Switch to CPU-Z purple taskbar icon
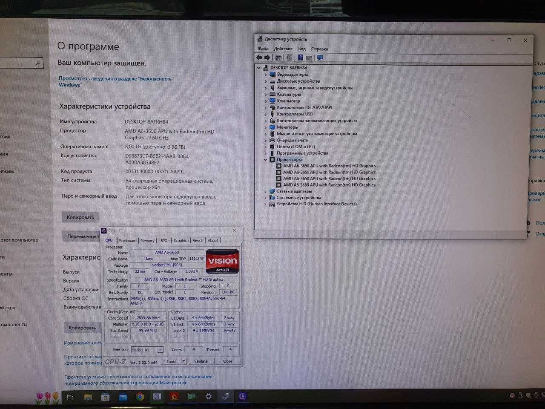The height and width of the screenshot is (409, 545). (243, 396)
